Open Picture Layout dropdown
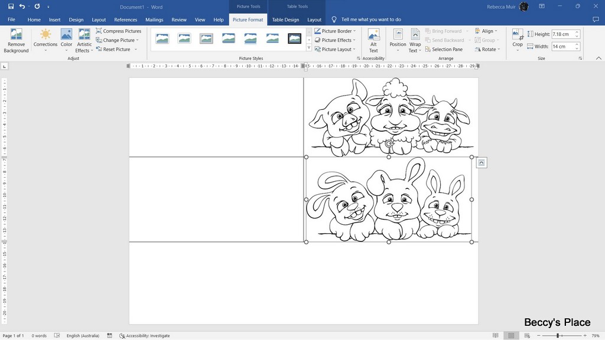The height and width of the screenshot is (340, 605). 336,50
